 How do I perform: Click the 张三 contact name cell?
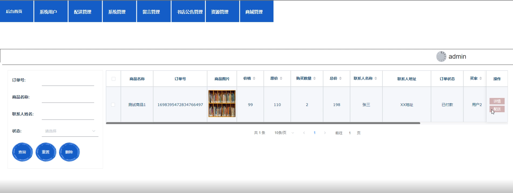366,105
